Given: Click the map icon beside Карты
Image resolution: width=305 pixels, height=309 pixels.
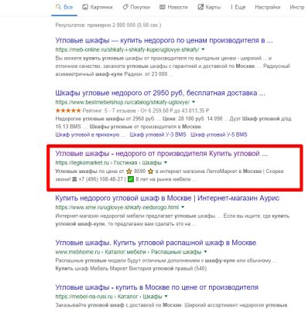Looking at the screenshot, I should coord(200,7).
